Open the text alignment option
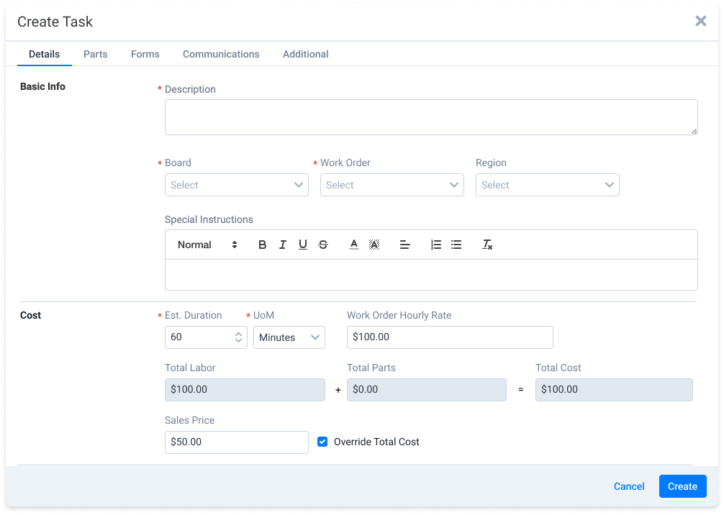 (x=405, y=245)
